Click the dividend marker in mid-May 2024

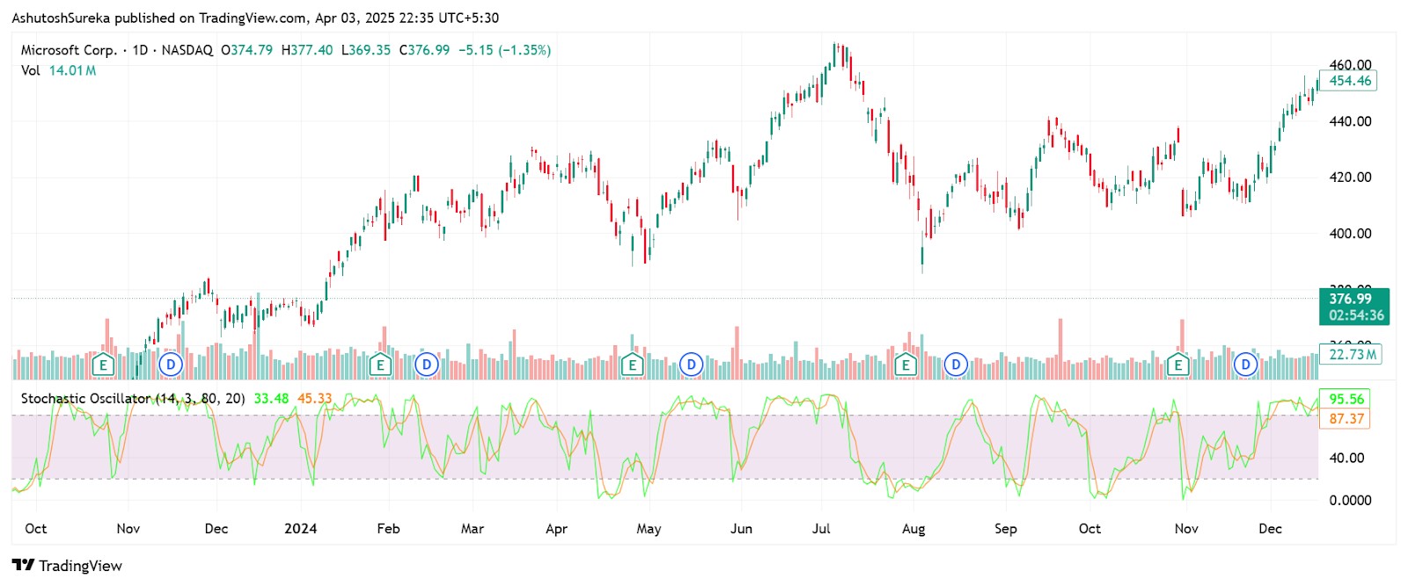(x=692, y=364)
